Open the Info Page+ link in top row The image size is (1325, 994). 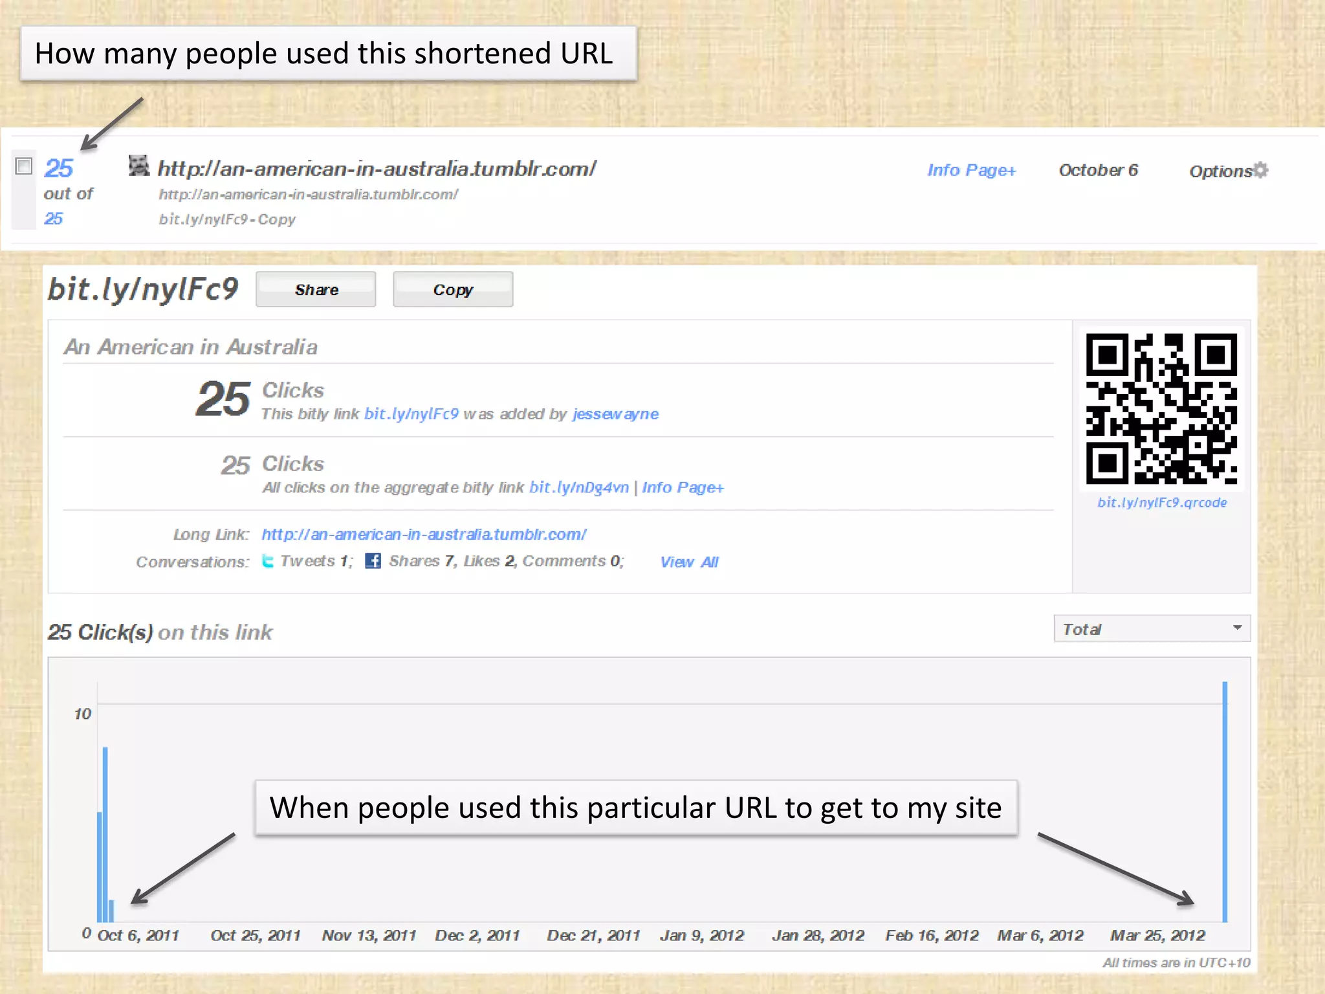pyautogui.click(x=971, y=170)
